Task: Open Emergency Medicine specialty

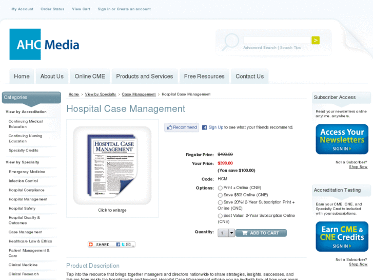Action: coord(27,172)
